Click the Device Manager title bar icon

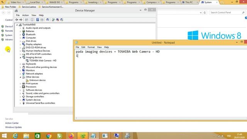(x=16, y=10)
